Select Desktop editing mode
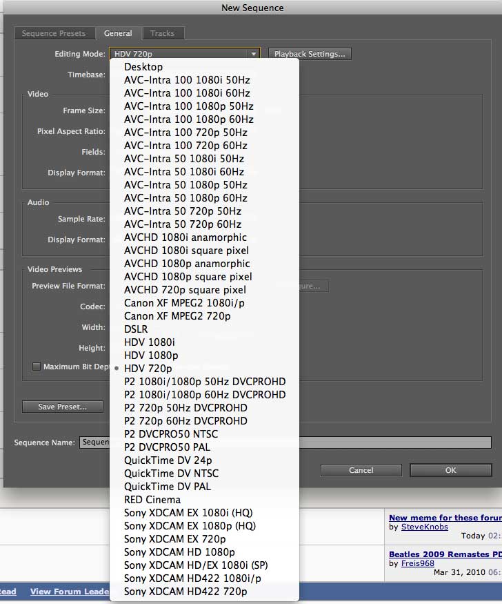The height and width of the screenshot is (604, 502). (x=204, y=67)
